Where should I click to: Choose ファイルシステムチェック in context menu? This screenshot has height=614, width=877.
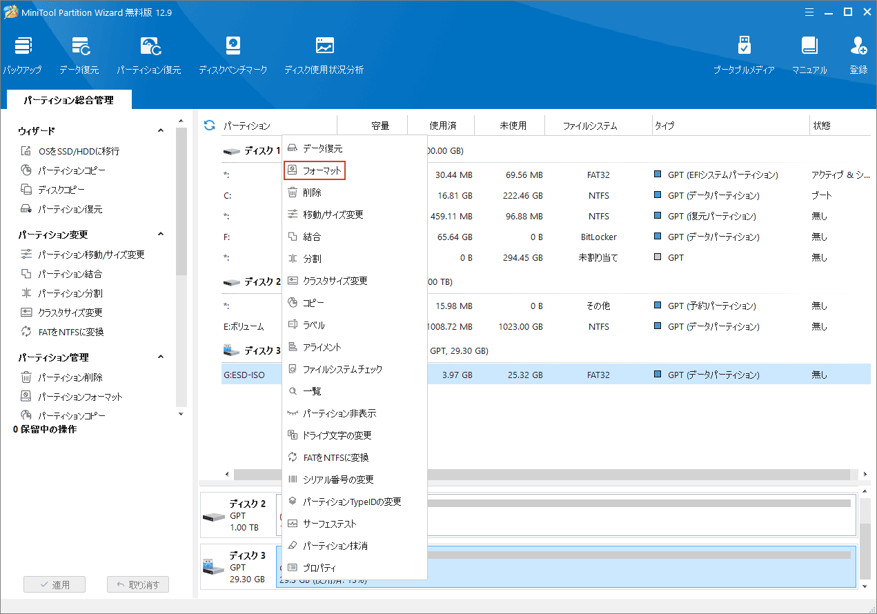[x=355, y=369]
